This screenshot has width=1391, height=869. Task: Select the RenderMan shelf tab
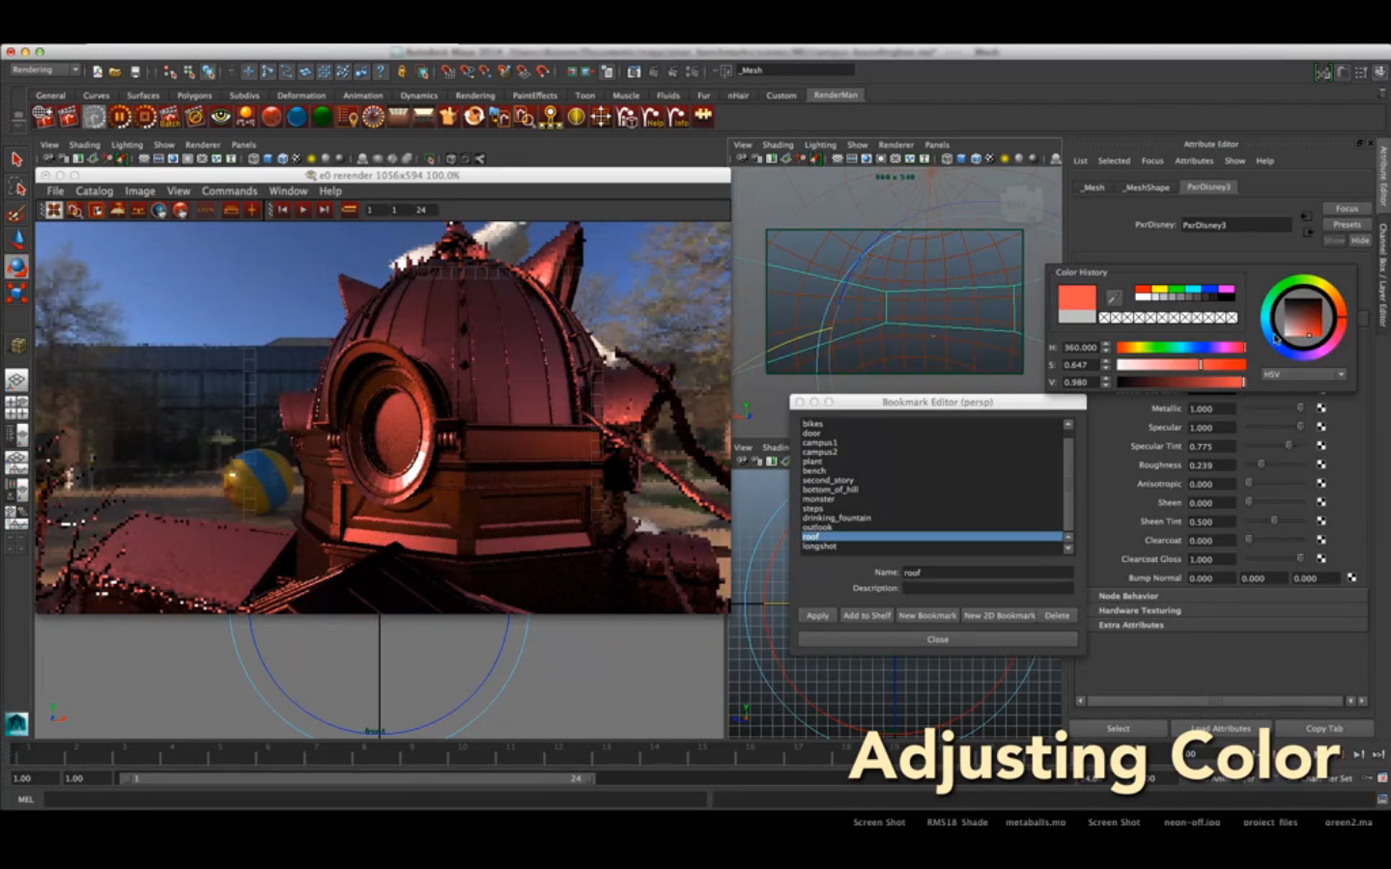click(836, 95)
